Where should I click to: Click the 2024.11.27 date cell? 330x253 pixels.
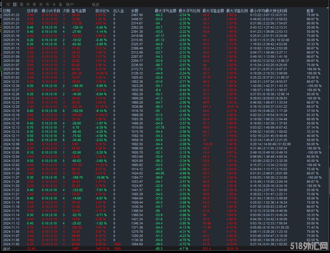[11, 177]
